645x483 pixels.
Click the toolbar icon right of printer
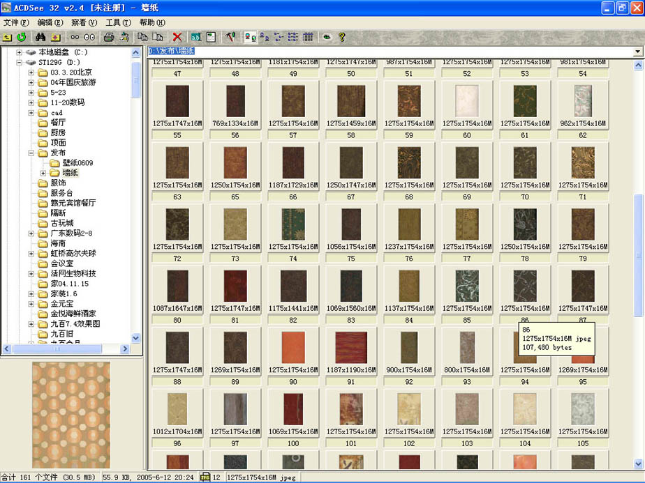(x=124, y=38)
